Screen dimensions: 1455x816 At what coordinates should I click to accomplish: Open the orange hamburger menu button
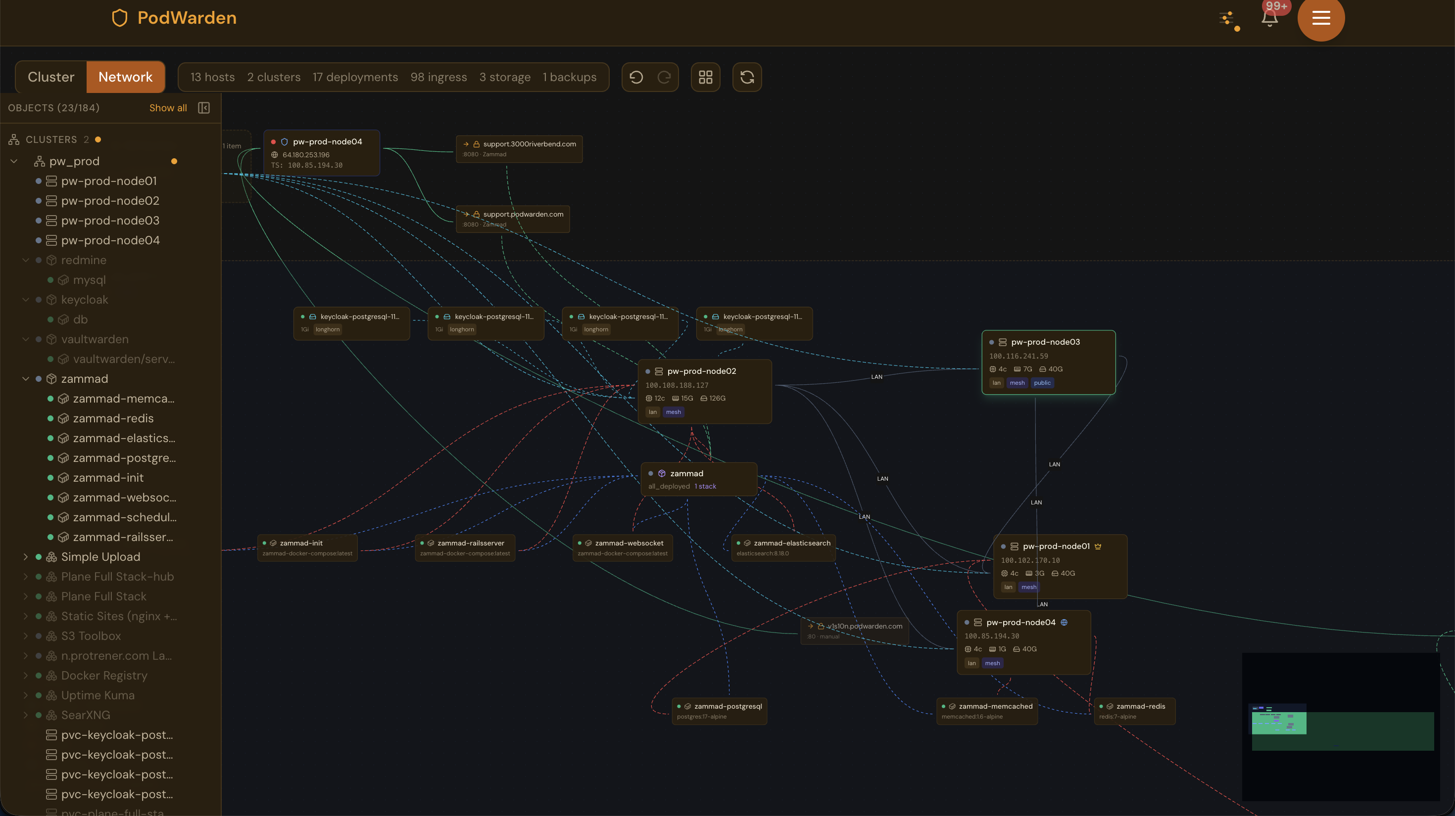tap(1320, 19)
